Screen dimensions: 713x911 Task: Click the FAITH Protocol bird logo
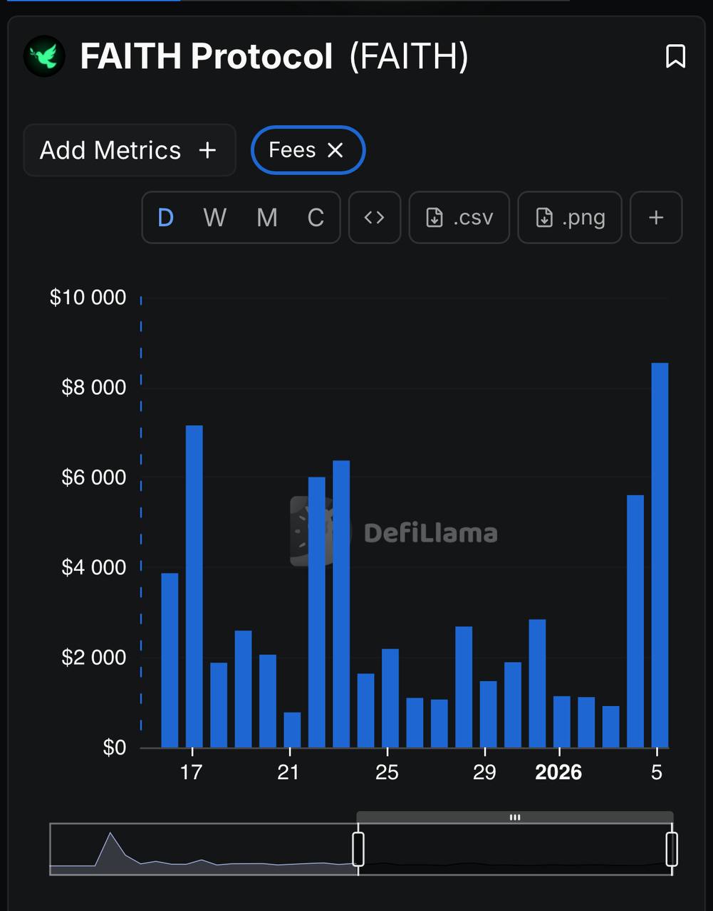point(44,57)
